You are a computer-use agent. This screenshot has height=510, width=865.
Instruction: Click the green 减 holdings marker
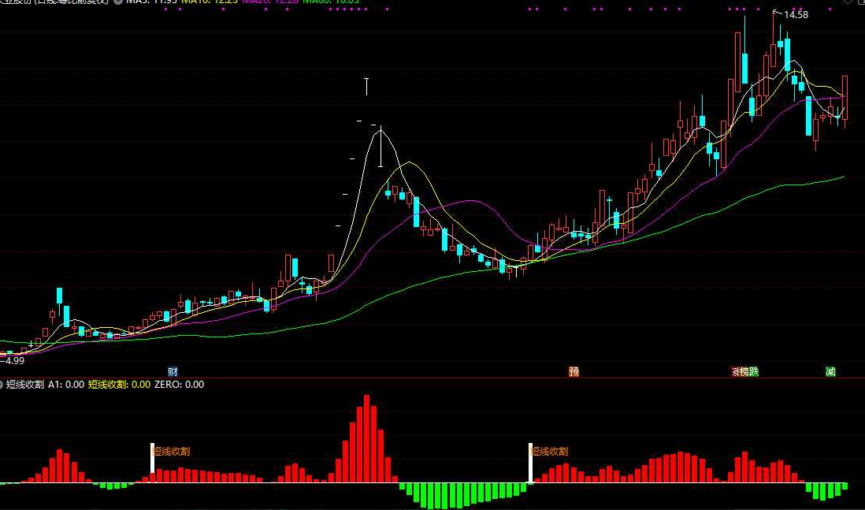coord(830,371)
